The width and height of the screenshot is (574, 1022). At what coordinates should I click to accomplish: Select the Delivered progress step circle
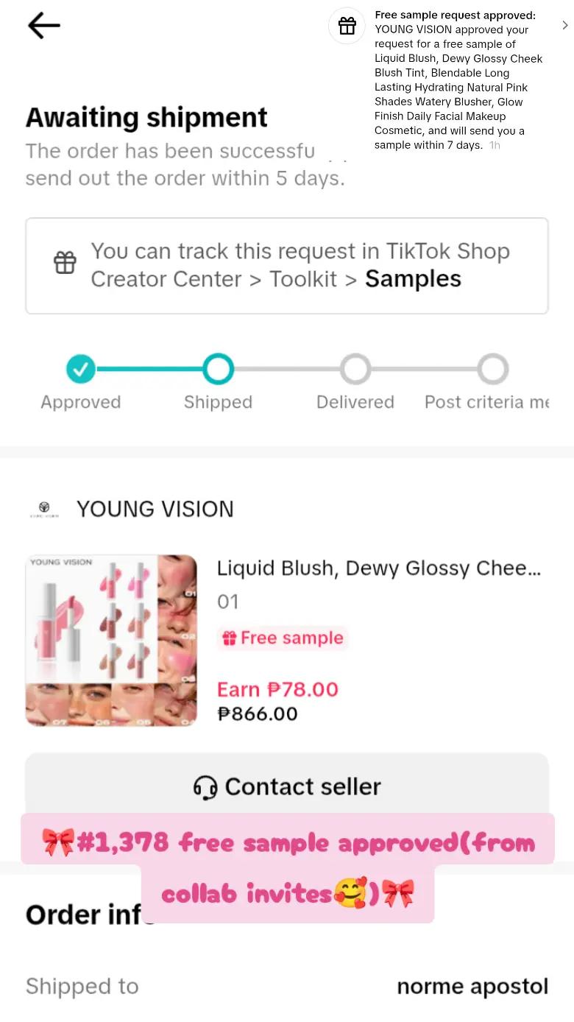[355, 369]
